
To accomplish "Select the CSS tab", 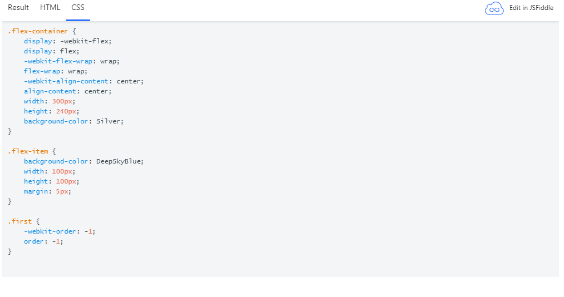I will tap(78, 8).
